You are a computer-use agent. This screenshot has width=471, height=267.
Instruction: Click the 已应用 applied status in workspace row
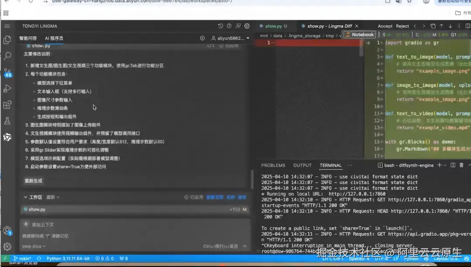194,197
